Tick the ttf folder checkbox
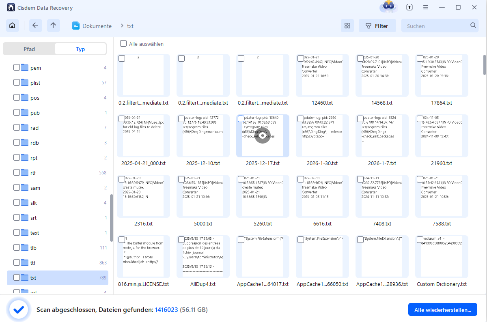Image resolution: width=487 pixels, height=322 pixels. pos(17,262)
